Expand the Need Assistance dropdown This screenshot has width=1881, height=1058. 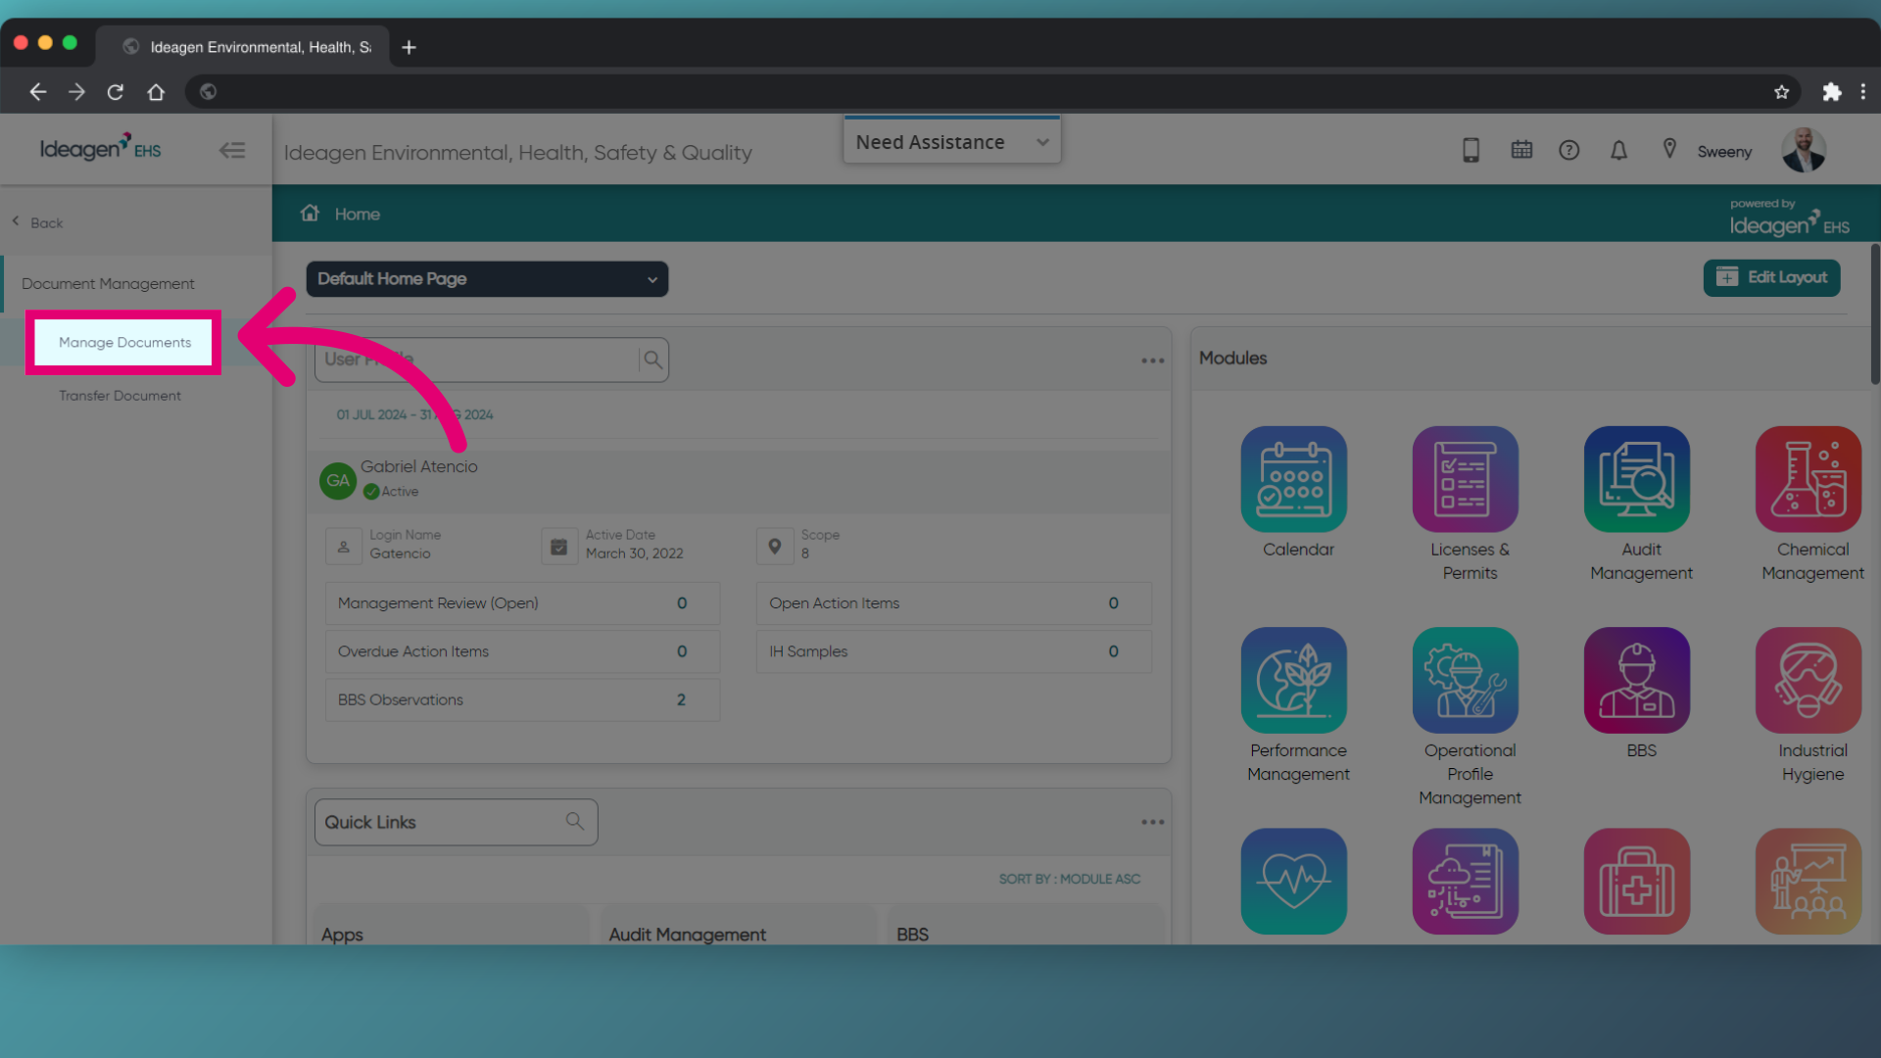pos(951,141)
